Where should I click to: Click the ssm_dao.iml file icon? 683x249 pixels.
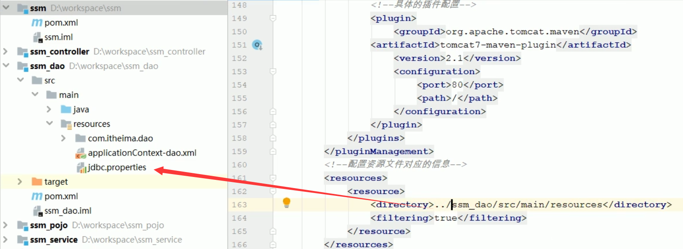(38, 211)
